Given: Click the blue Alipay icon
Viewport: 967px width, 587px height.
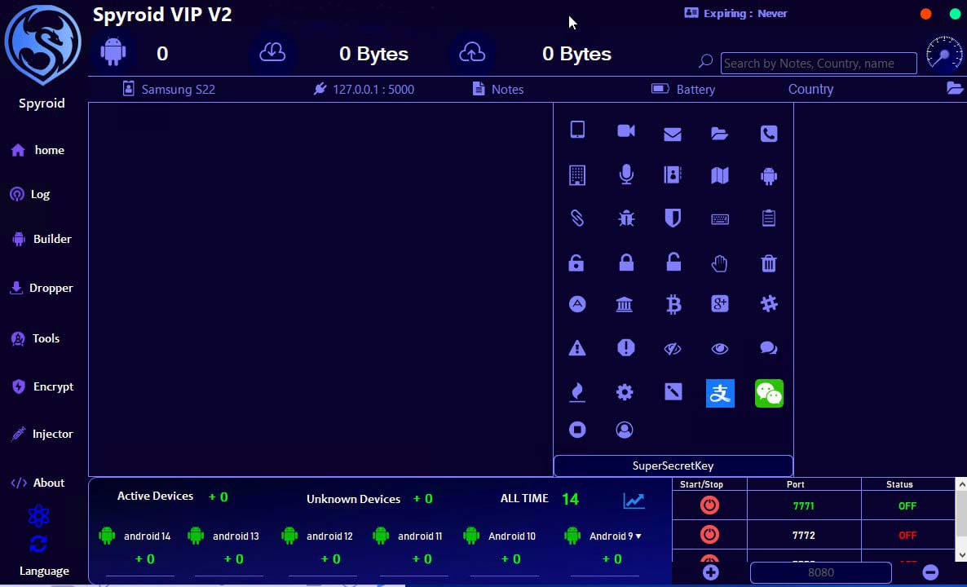Looking at the screenshot, I should coord(720,393).
